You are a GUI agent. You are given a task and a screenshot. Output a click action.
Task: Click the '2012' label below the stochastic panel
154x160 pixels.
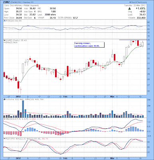18,158
